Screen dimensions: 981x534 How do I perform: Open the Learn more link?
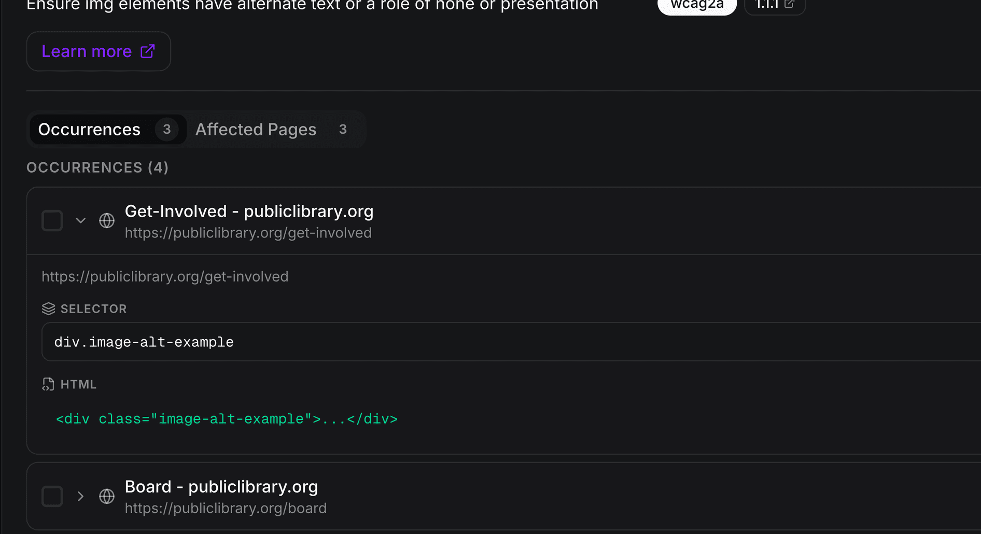99,51
